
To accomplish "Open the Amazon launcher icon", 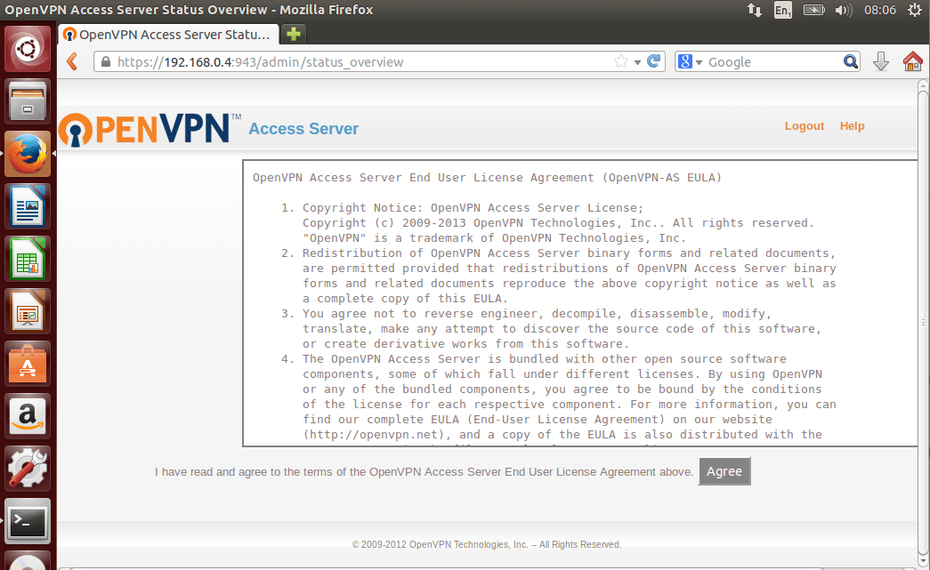I will tap(28, 416).
